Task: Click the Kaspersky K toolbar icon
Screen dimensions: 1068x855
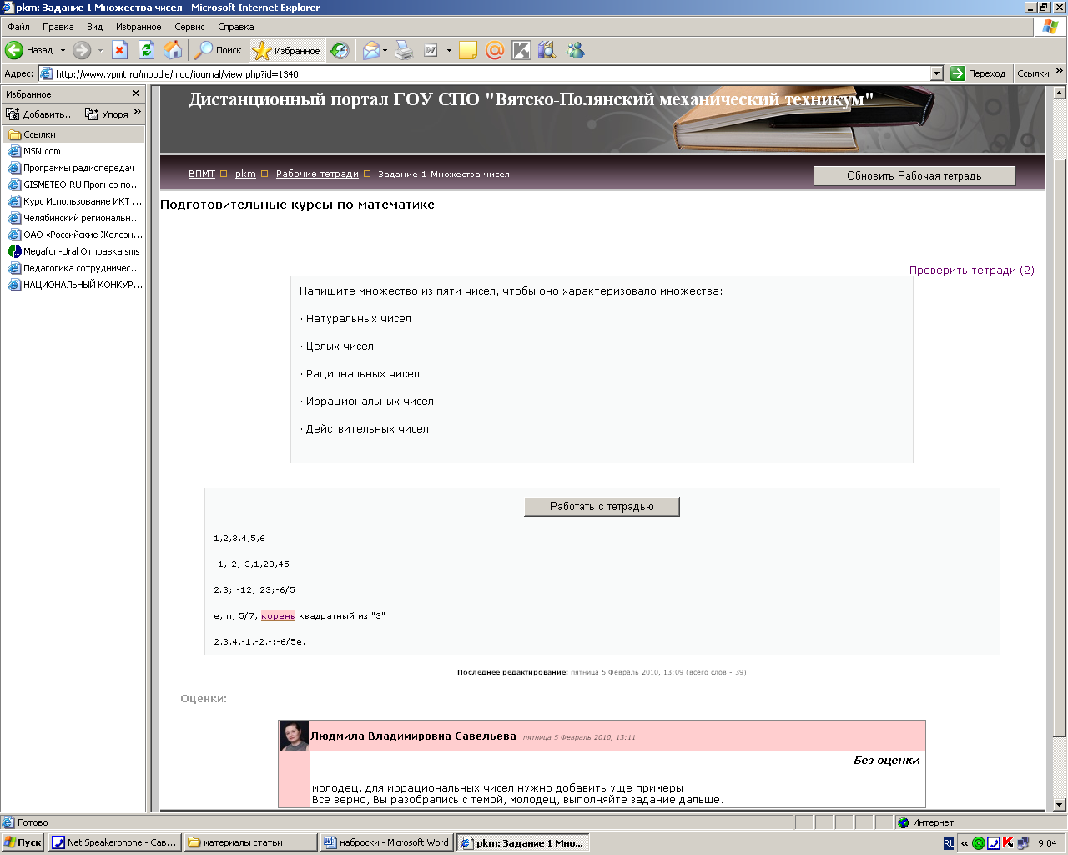Action: (521, 50)
